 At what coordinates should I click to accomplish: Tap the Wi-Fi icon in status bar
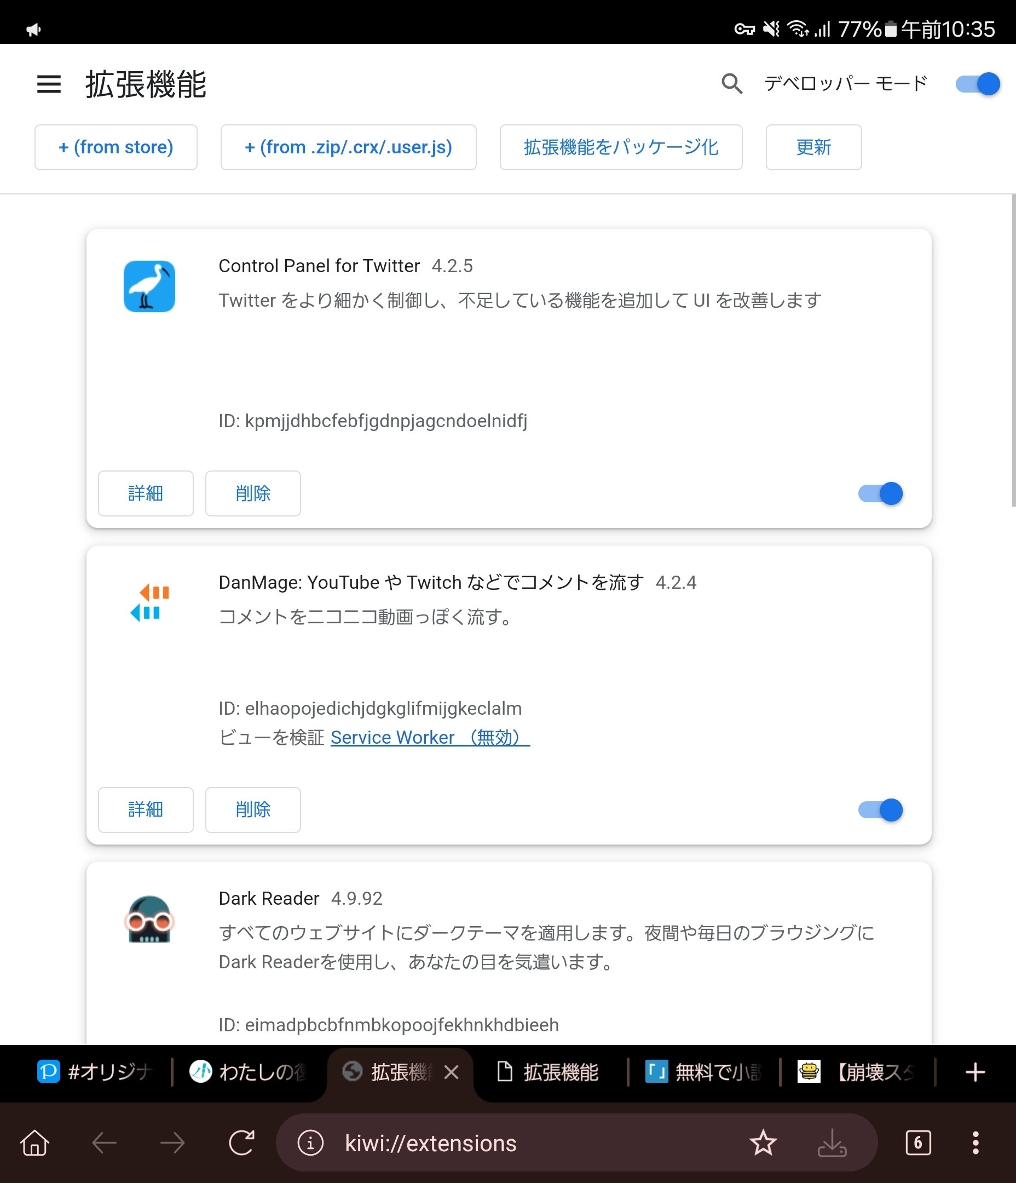coord(798,28)
